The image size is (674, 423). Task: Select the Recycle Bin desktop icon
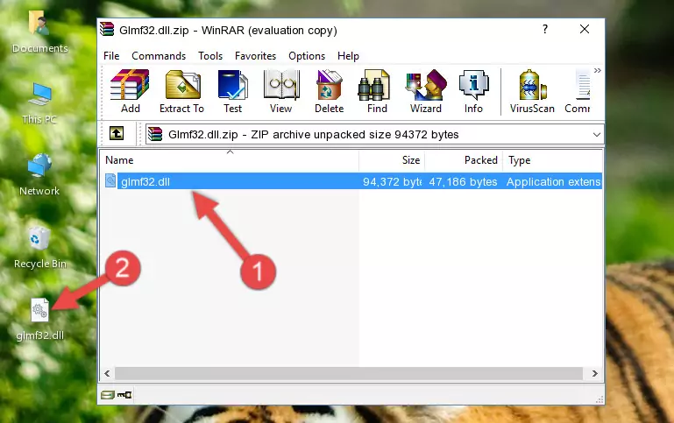pyautogui.click(x=40, y=248)
